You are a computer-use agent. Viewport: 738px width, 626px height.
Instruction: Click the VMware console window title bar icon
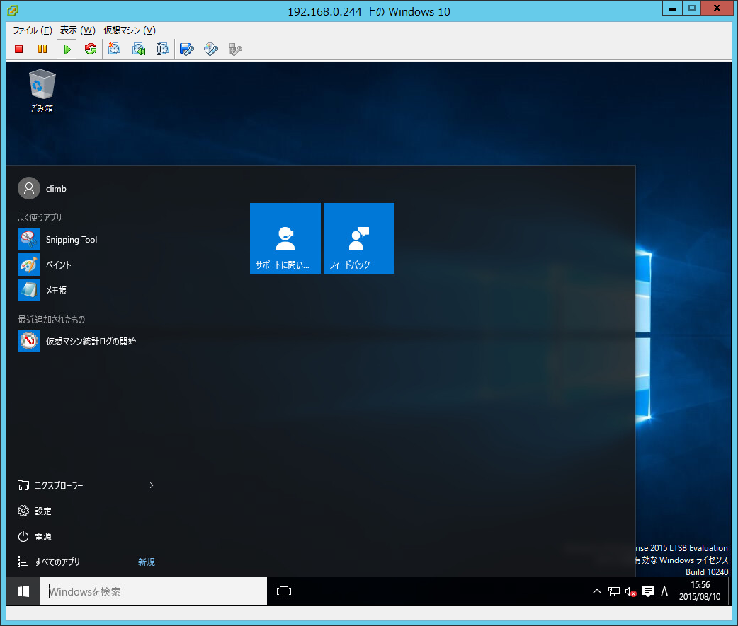(x=13, y=11)
